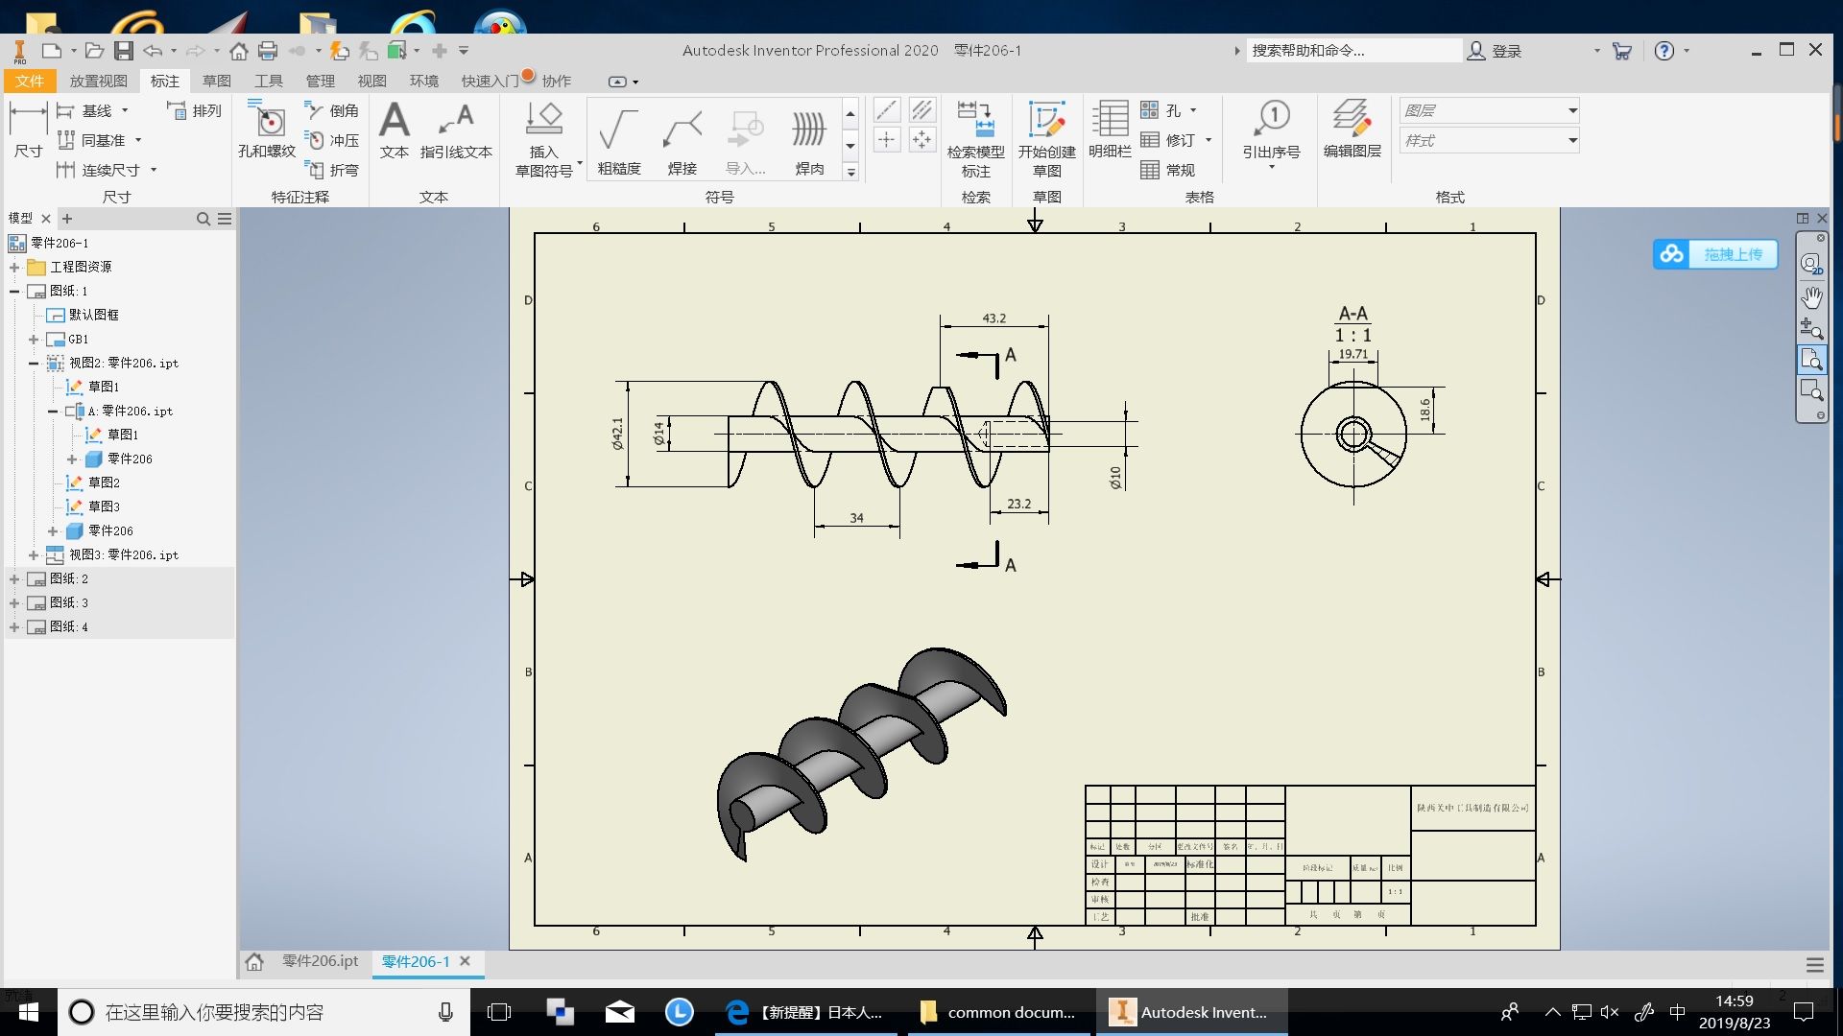Click the 修订 revision table tool

point(1167,140)
